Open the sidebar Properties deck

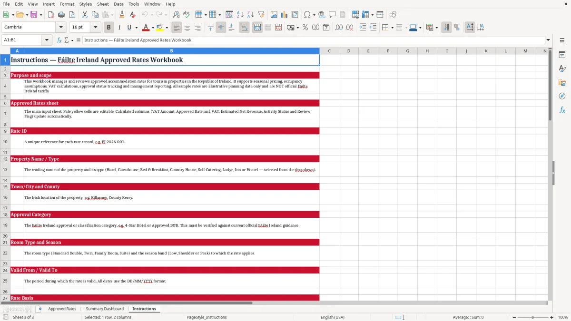point(562,55)
